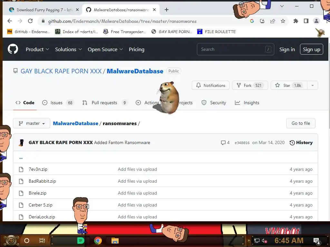Open the Index of ~dartz bookmark
330x247 pixels.
pyautogui.click(x=76, y=32)
